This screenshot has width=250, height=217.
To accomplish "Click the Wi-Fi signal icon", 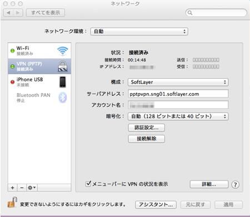I will tap(63, 51).
